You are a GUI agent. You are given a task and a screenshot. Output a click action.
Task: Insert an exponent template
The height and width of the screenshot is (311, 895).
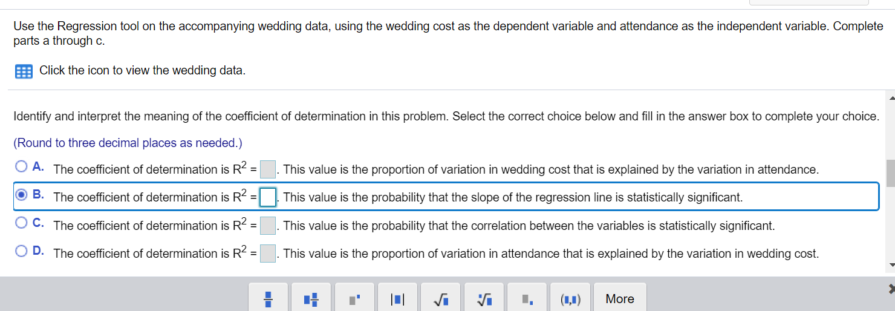355,298
